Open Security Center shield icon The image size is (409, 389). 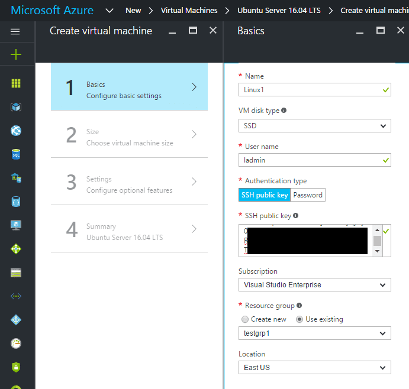point(16,367)
